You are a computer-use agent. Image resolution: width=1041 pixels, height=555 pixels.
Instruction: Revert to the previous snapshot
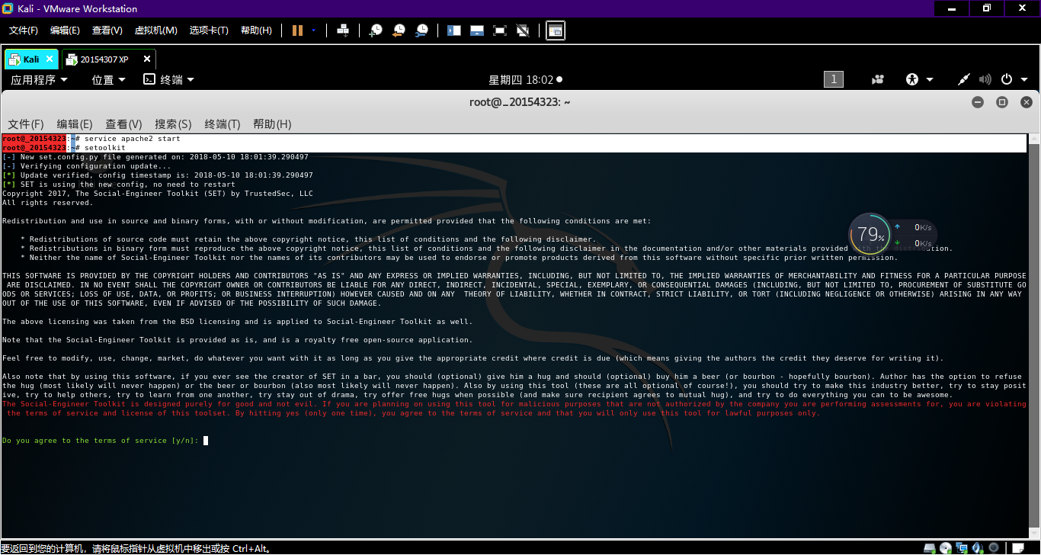click(399, 30)
